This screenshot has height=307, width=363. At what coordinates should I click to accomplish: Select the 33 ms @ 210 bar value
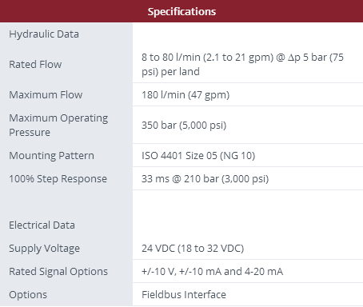(x=205, y=179)
